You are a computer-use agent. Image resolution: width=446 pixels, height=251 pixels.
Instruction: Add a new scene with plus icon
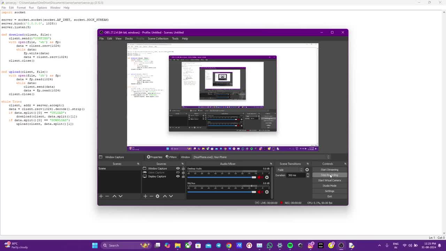101,196
